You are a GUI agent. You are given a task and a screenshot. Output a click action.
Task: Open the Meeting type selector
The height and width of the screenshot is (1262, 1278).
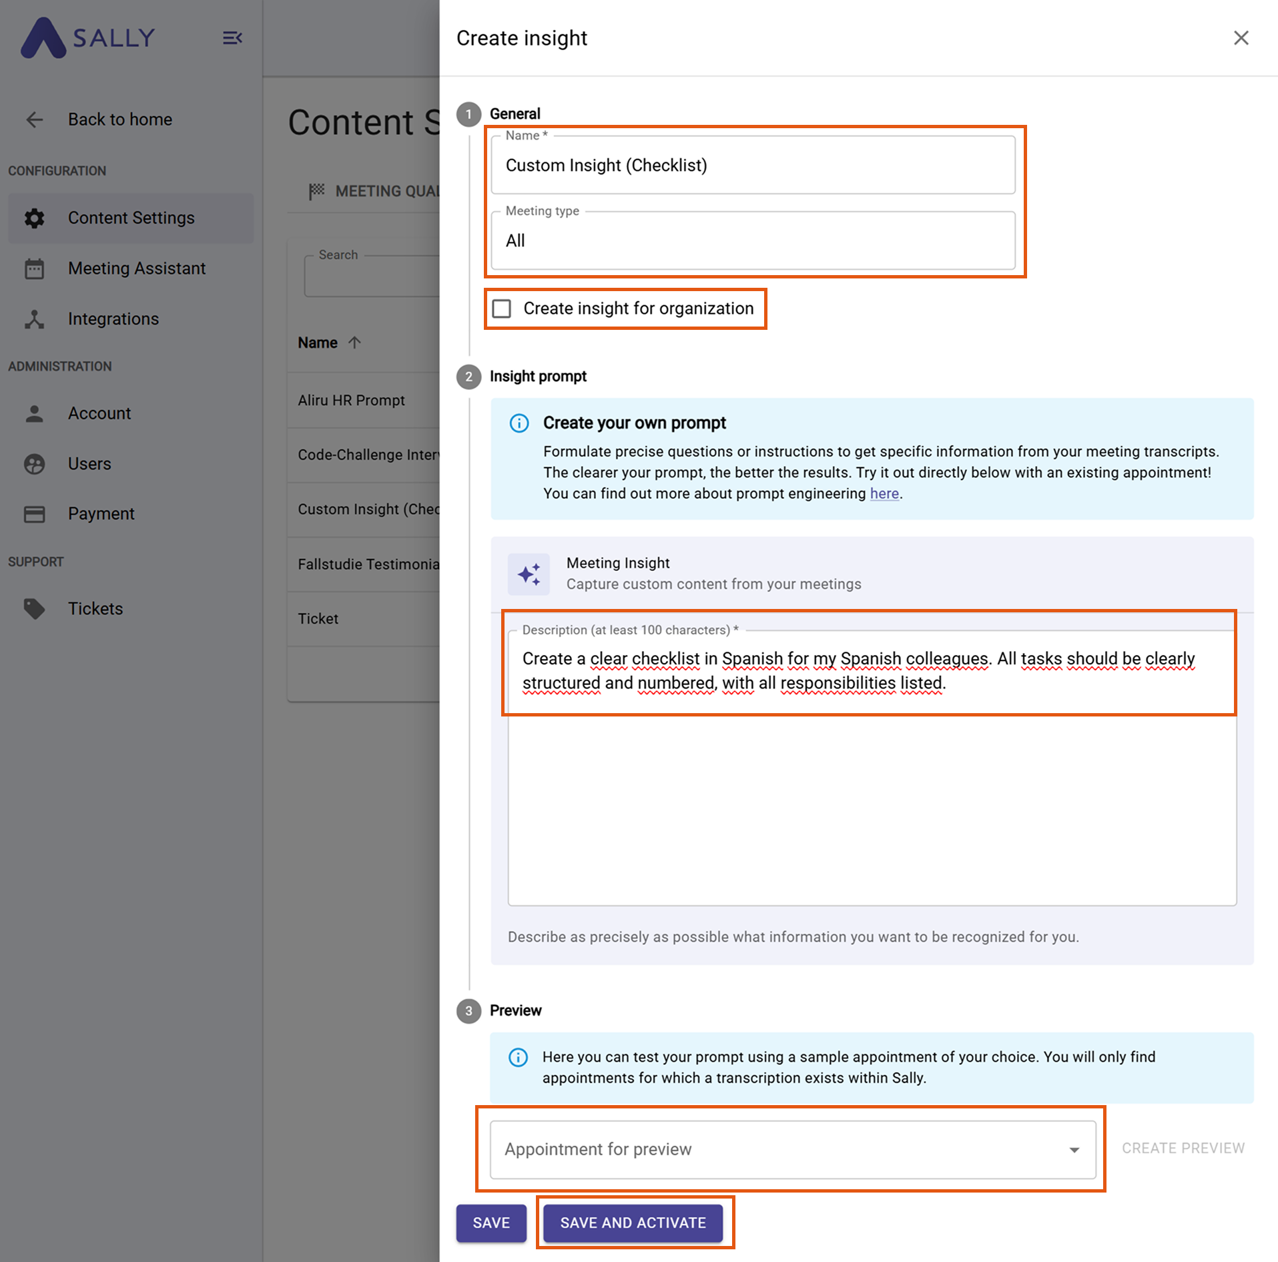[753, 241]
